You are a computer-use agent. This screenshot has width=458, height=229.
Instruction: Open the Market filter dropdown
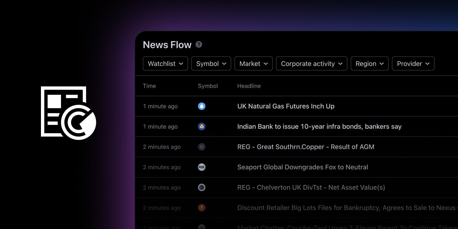tap(253, 64)
